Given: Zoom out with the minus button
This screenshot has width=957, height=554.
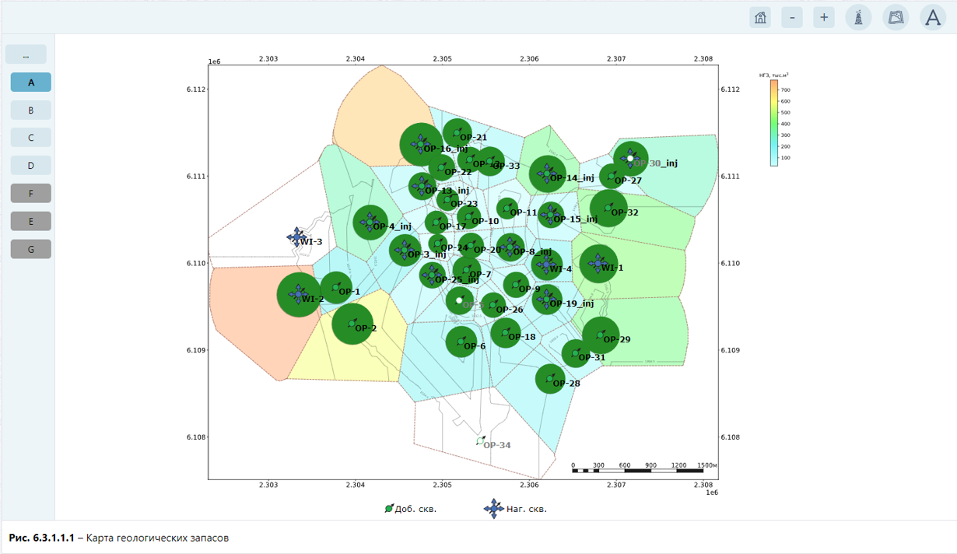Looking at the screenshot, I should coord(792,17).
